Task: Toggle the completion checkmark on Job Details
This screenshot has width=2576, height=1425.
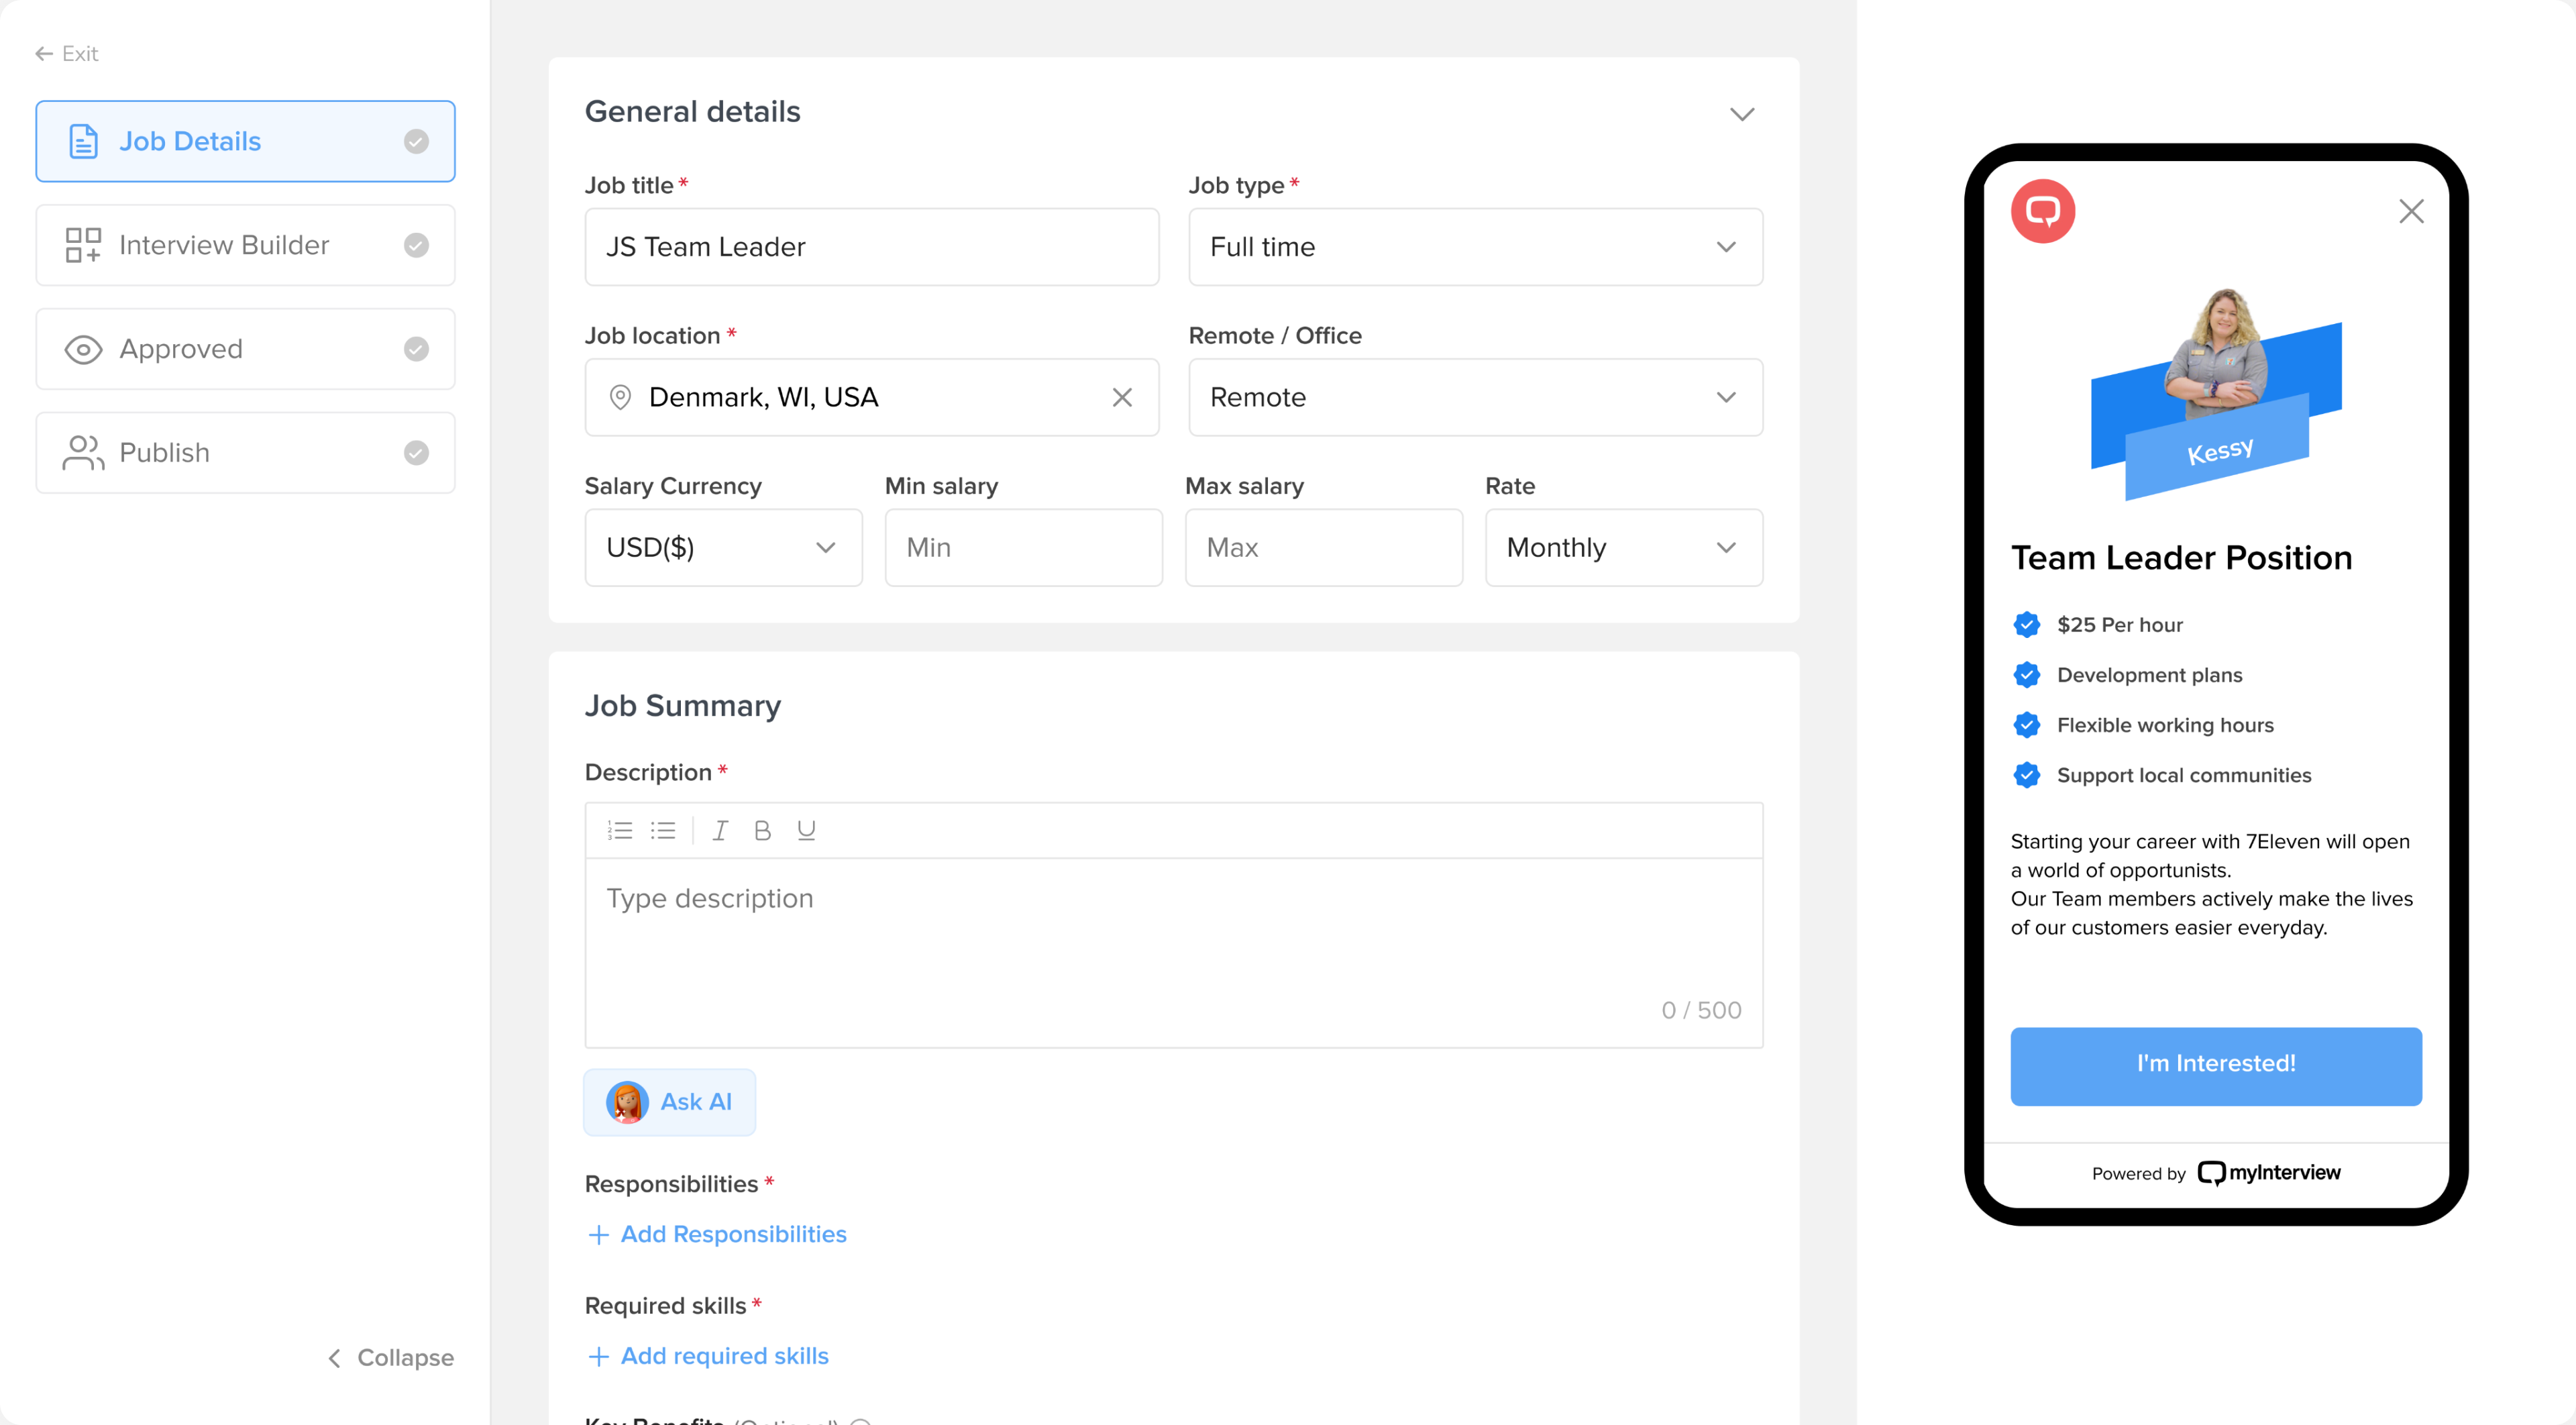Action: 416,141
